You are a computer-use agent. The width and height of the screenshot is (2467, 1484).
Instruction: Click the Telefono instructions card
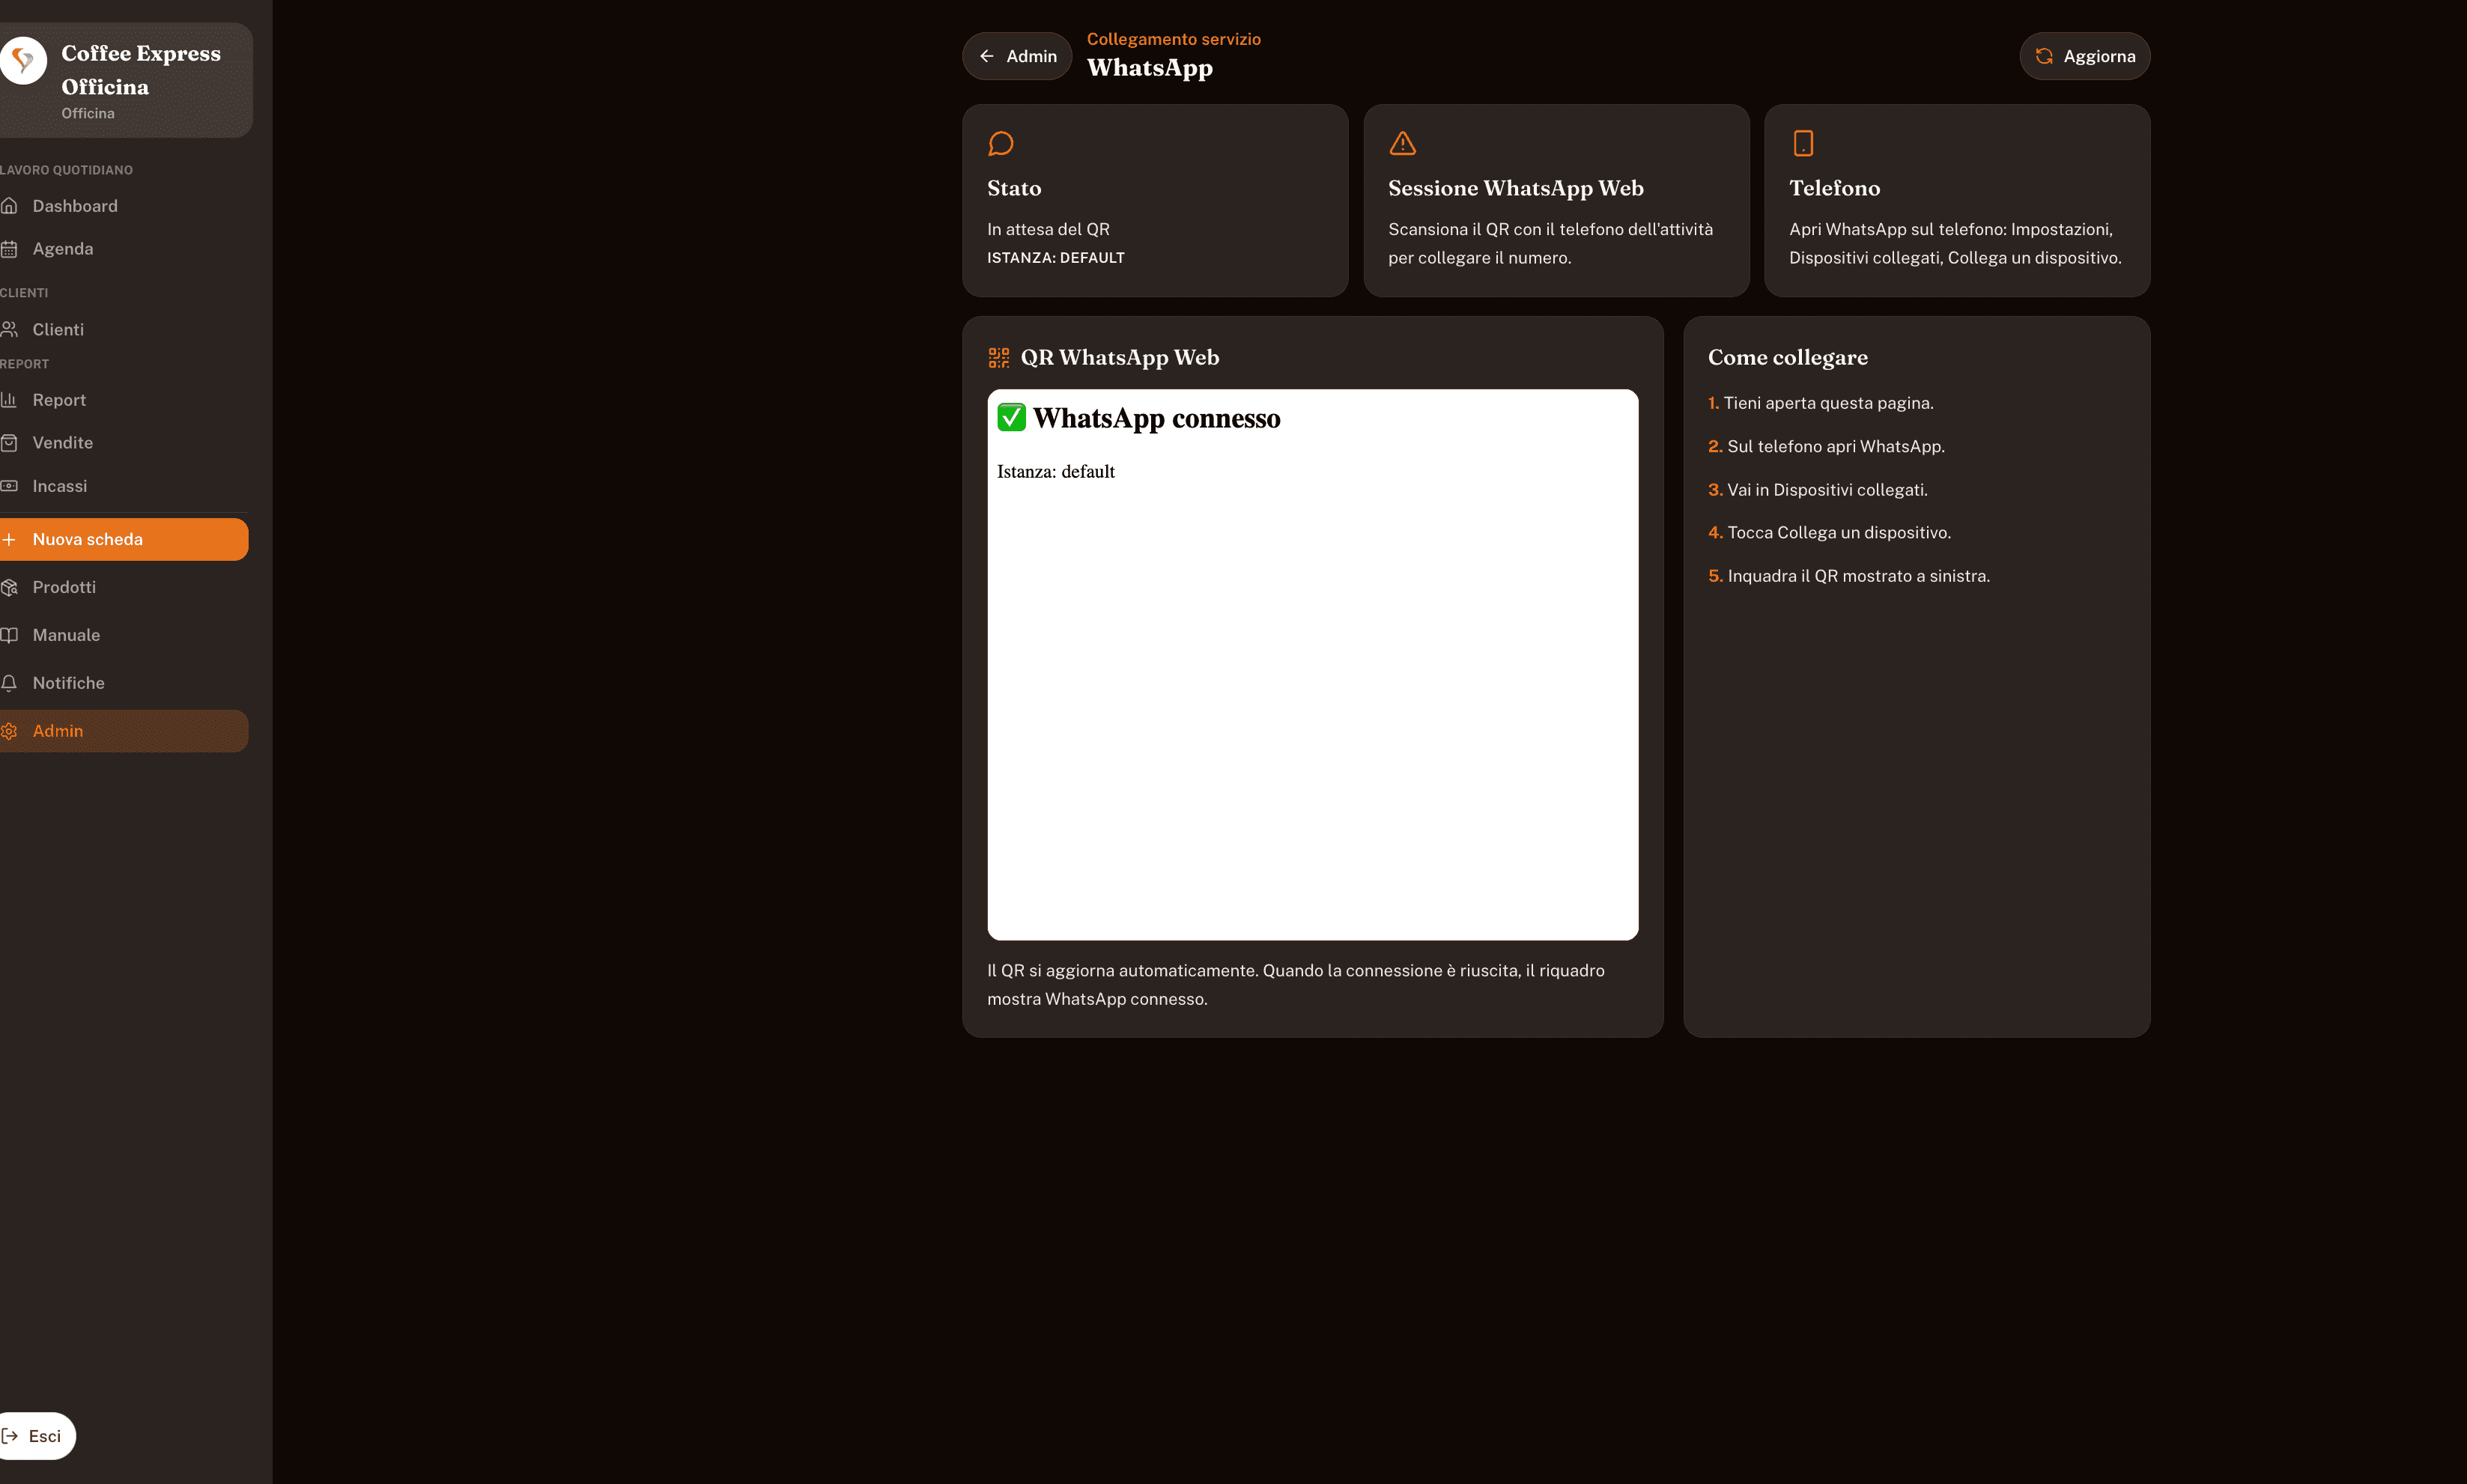click(1957, 201)
